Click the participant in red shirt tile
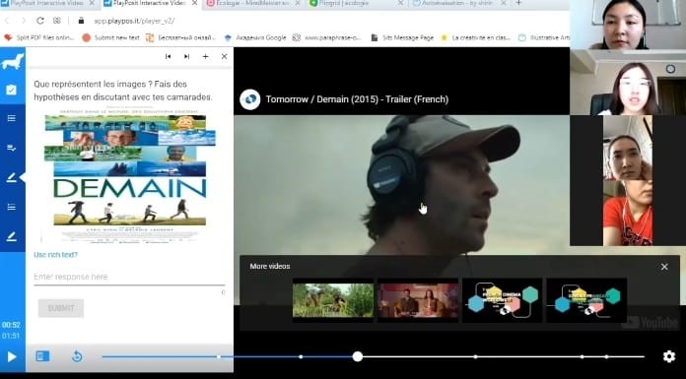The height and width of the screenshot is (379, 686). [628, 213]
